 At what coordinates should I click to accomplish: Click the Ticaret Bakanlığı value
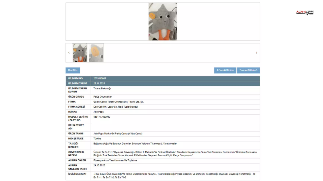[x=102, y=88]
